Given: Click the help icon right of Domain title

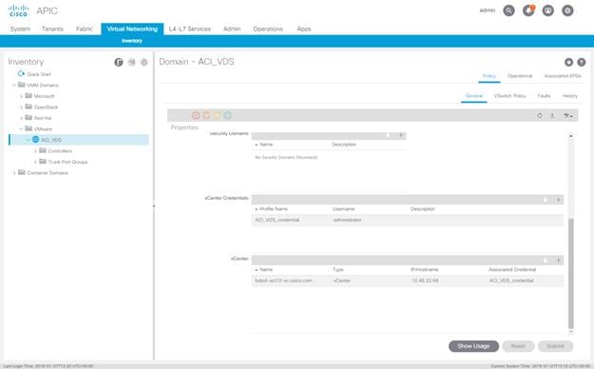Looking at the screenshot, I should [x=581, y=62].
